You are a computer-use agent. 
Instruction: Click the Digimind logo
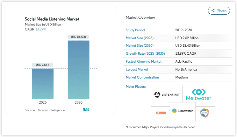tap(161, 113)
